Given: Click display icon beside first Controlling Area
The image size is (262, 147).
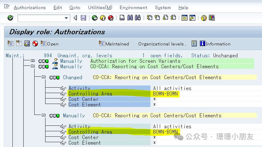Looking at the screenshot, I should (63, 94).
